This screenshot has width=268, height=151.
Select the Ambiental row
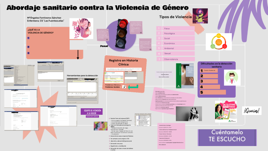(x=175, y=48)
